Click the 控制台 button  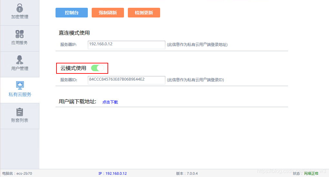click(72, 13)
